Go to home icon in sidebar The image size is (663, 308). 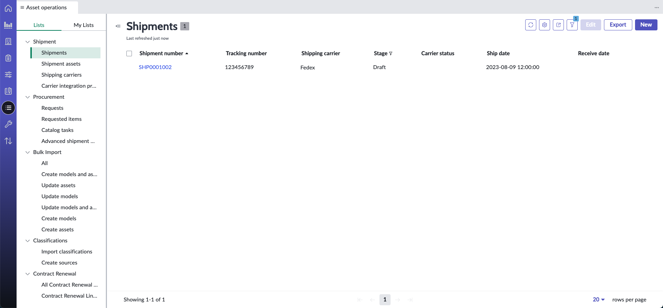(8, 8)
